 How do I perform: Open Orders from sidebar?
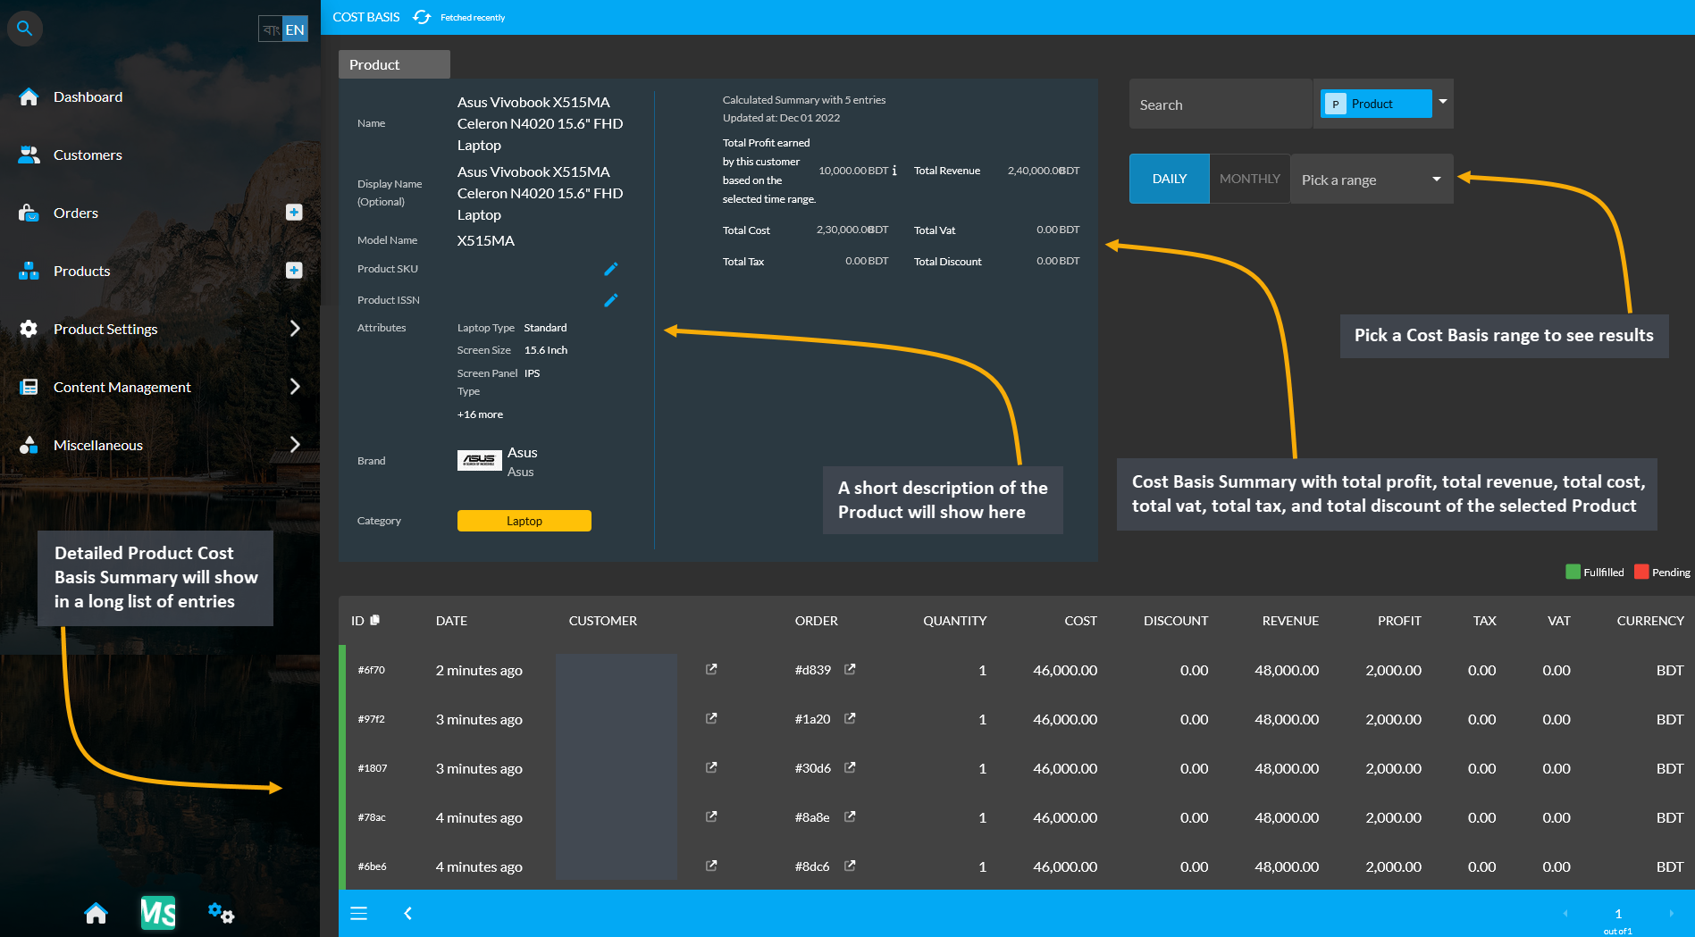[76, 213]
